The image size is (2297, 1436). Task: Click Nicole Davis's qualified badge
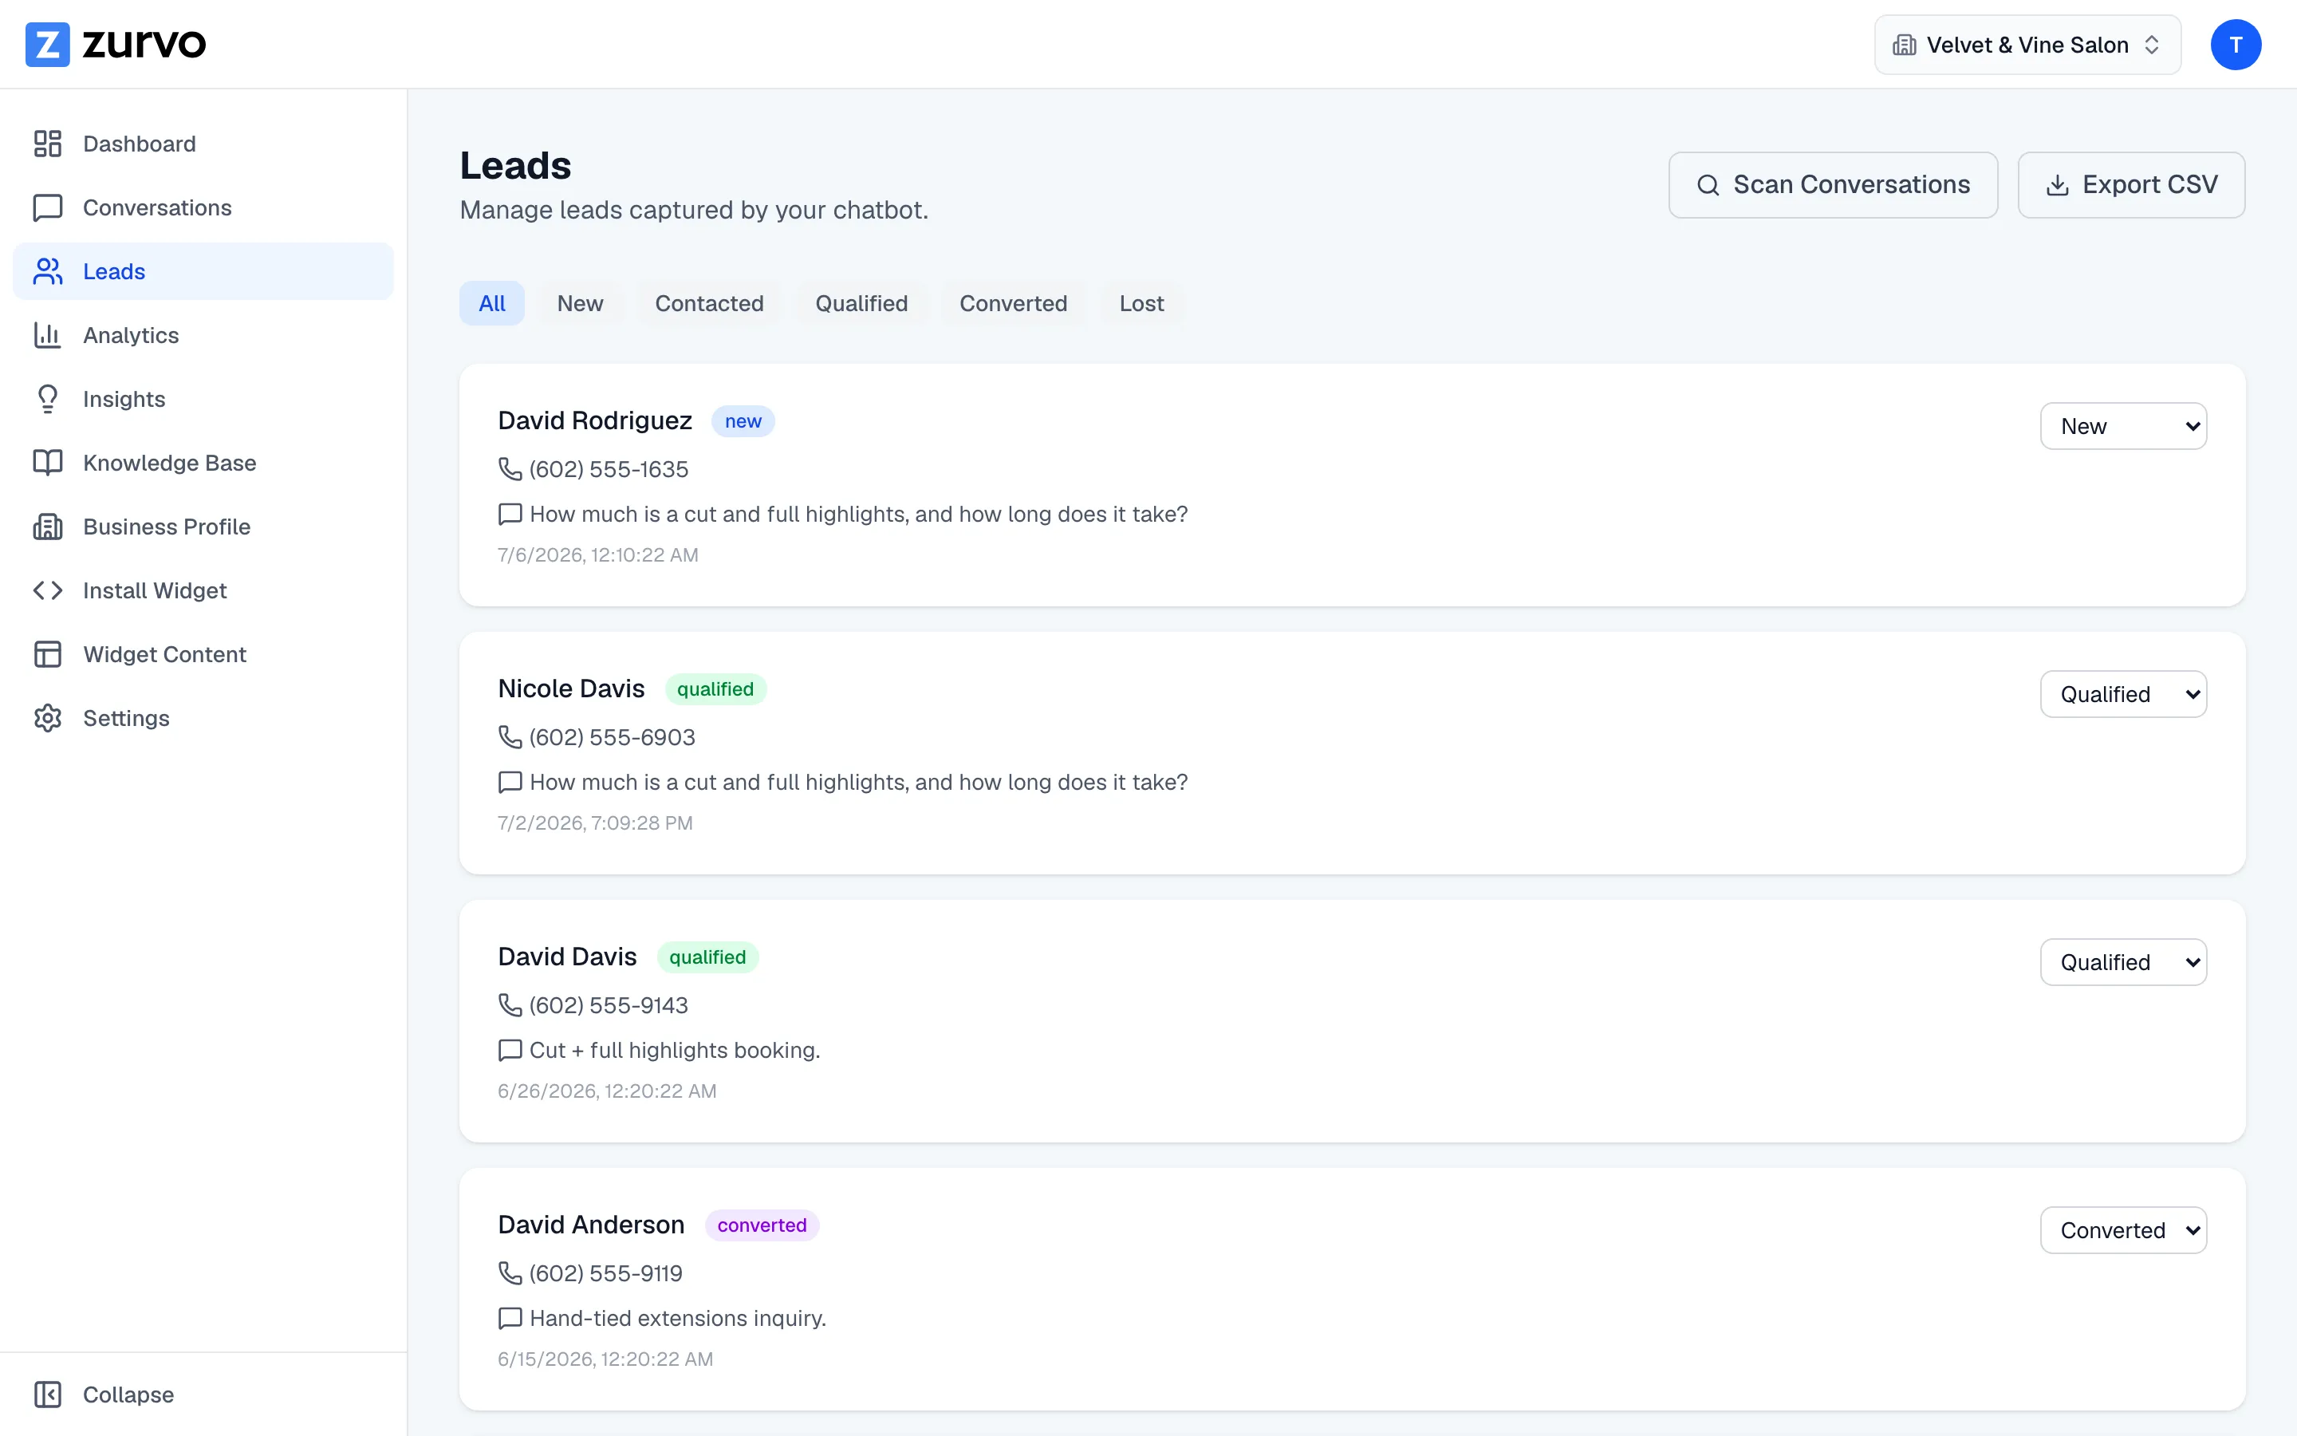coord(715,689)
